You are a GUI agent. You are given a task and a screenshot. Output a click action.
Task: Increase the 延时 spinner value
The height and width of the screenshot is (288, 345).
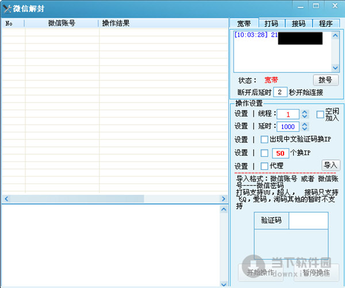305,124
